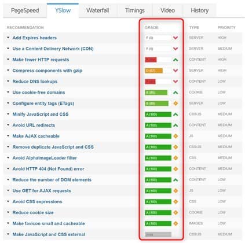Expand arrow beside Make JavaScript and CSS external
This screenshot has height=243, width=245.
pyautogui.click(x=8, y=234)
